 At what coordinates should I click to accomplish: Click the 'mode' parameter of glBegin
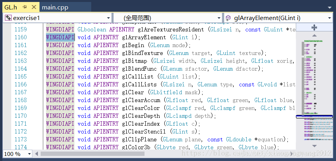click(179, 46)
